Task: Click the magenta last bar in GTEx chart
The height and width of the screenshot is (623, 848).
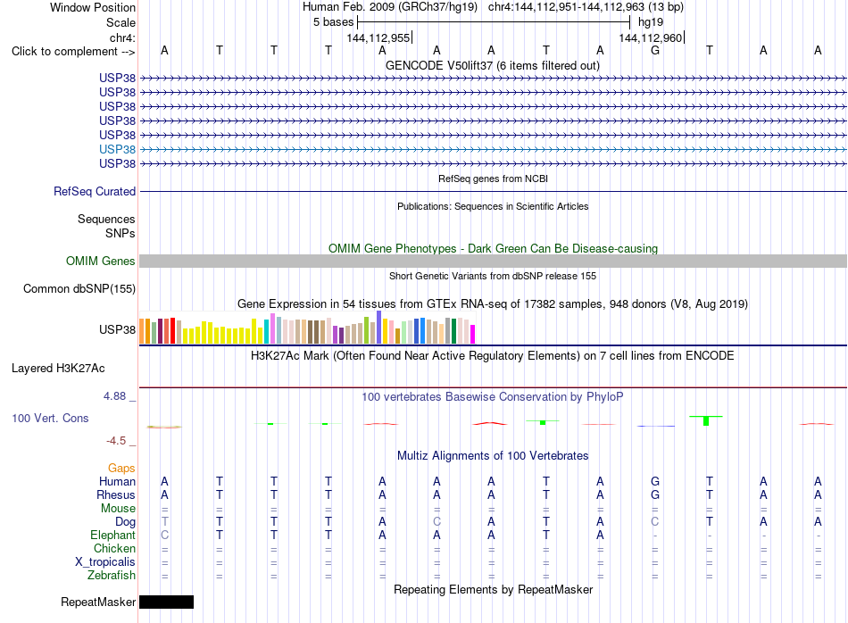Action: coord(473,335)
